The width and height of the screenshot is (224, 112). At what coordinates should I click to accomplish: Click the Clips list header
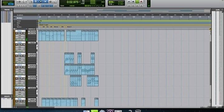click(x=217, y=10)
